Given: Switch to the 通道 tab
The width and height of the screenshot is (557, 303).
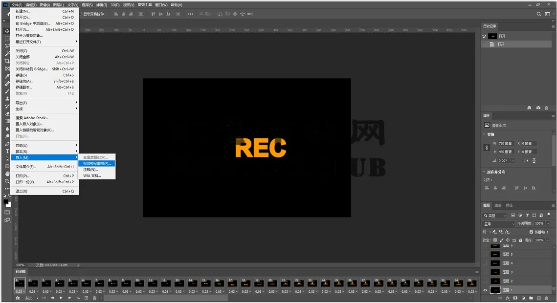Looking at the screenshot, I should click(498, 205).
